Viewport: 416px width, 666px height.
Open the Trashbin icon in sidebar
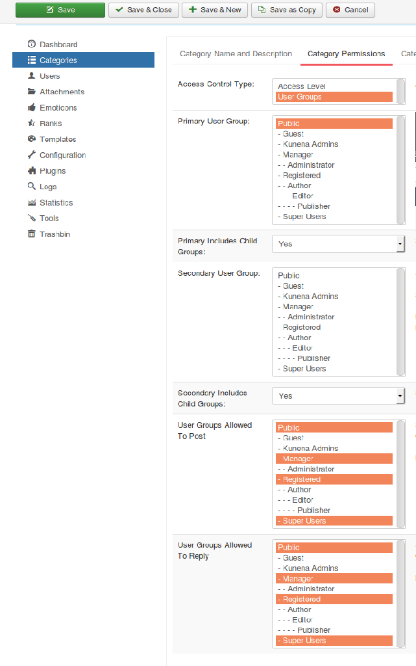31,233
